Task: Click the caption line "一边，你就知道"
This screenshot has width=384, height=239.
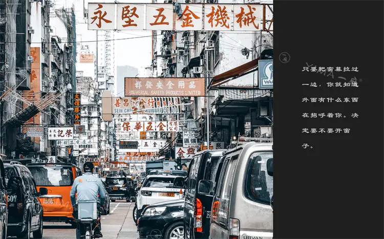Action: coord(330,85)
